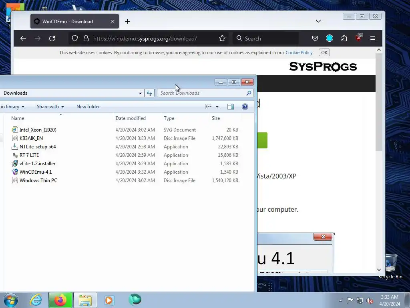Select the vLite-1.2.installer icon

(x=15, y=164)
